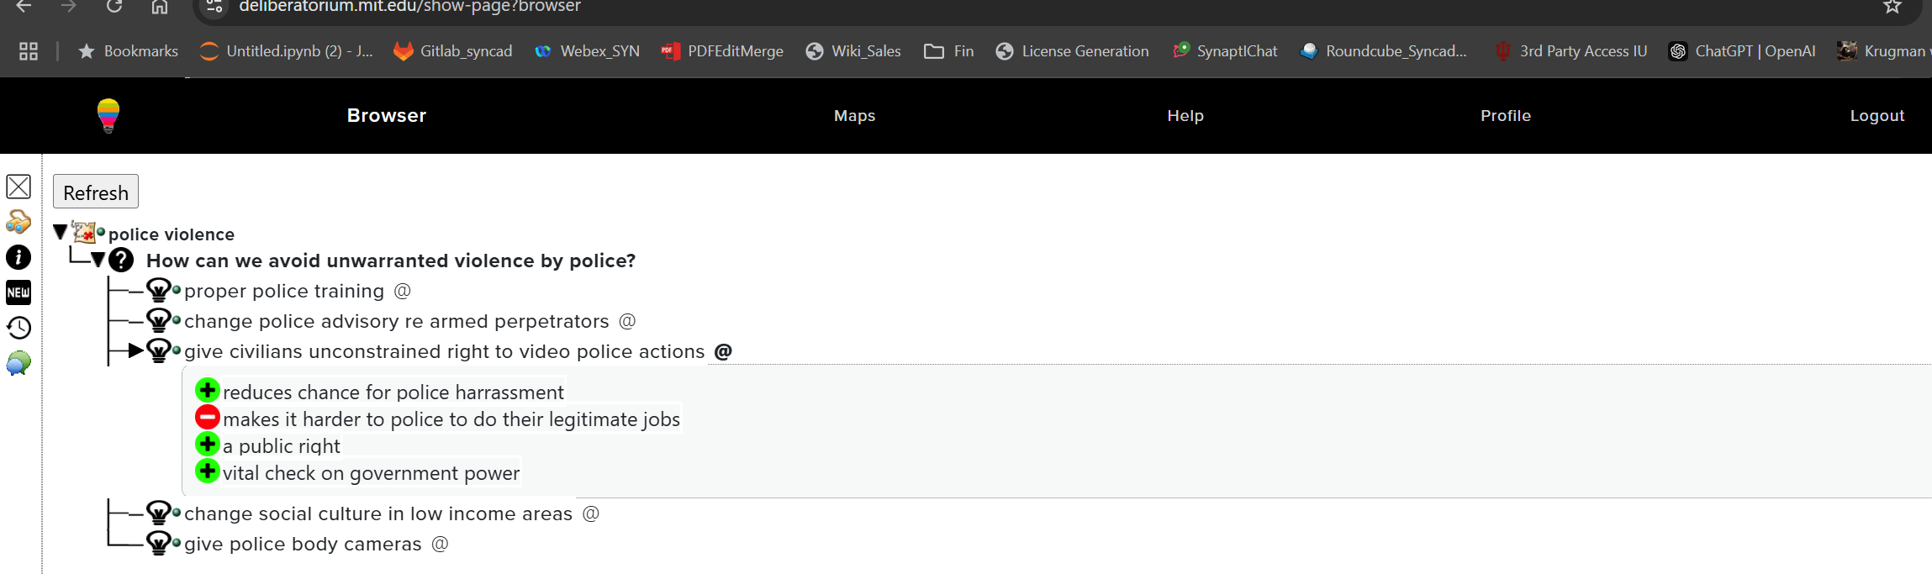Open the chat bubbles sidebar icon
The image size is (1932, 574).
click(18, 363)
